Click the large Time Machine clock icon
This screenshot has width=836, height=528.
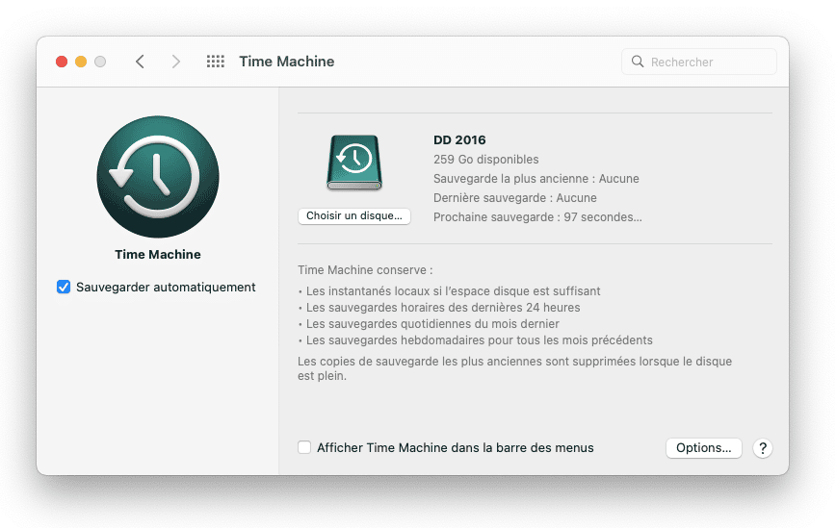158,177
